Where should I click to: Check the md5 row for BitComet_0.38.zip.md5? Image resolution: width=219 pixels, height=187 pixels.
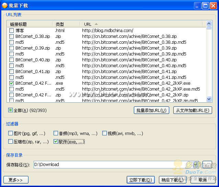pos(11,42)
